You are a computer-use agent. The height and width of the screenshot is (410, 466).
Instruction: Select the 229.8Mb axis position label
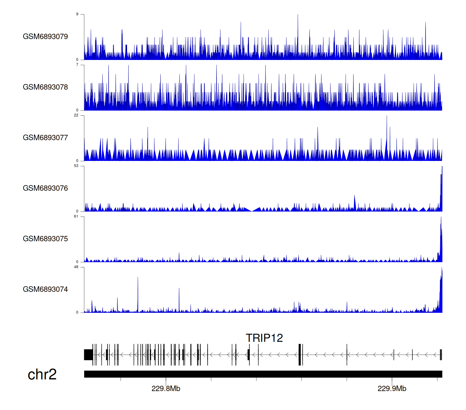click(166, 389)
